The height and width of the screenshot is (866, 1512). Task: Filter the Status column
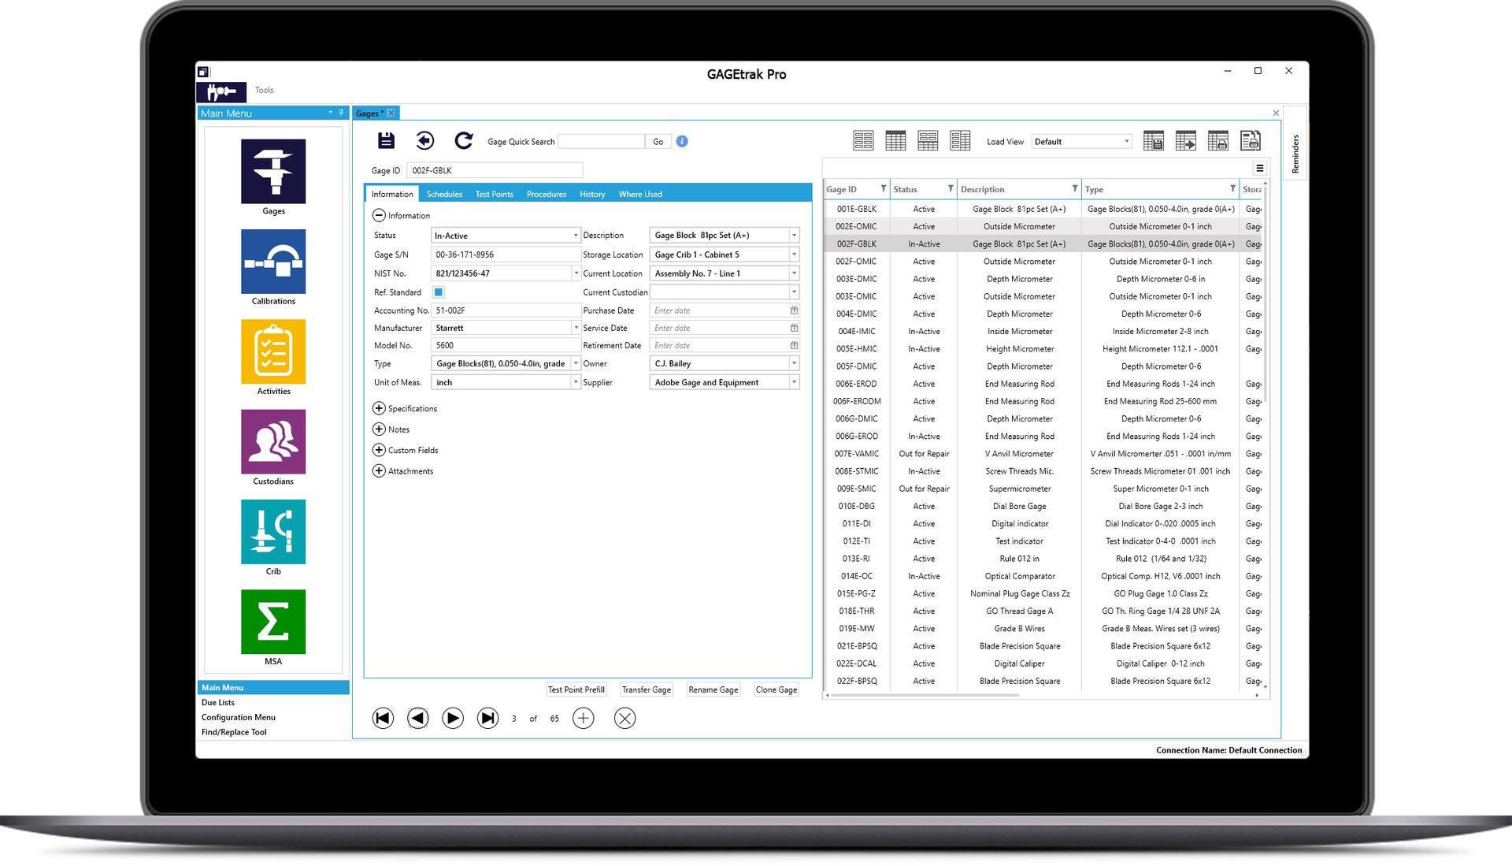(951, 189)
